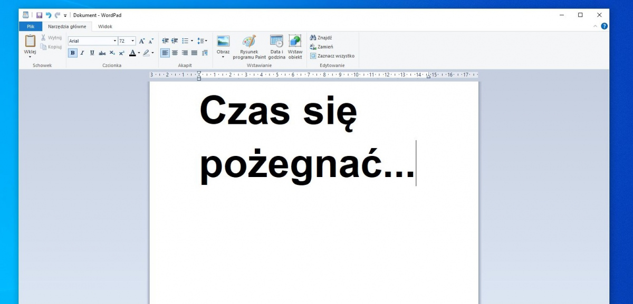This screenshot has width=633, height=304.
Task: Center-align the paragraph text
Action: (175, 53)
